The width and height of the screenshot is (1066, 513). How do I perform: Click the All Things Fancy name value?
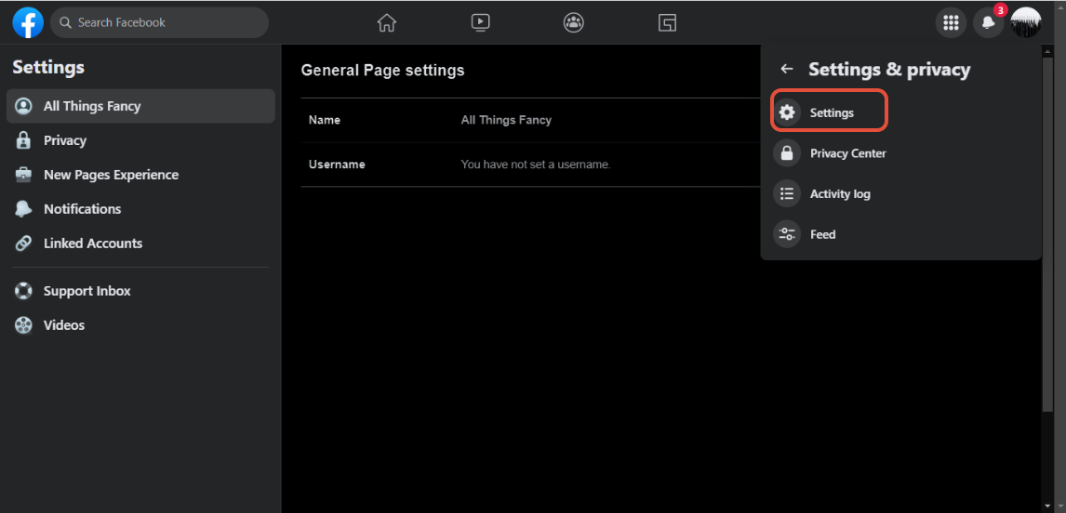coord(506,120)
